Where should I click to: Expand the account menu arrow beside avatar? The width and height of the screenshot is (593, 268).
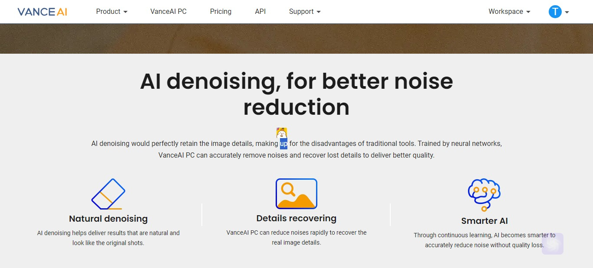pos(567,12)
